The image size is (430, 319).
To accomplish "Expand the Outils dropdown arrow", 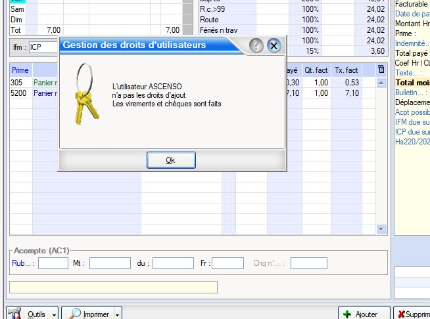I will pyautogui.click(x=54, y=314).
